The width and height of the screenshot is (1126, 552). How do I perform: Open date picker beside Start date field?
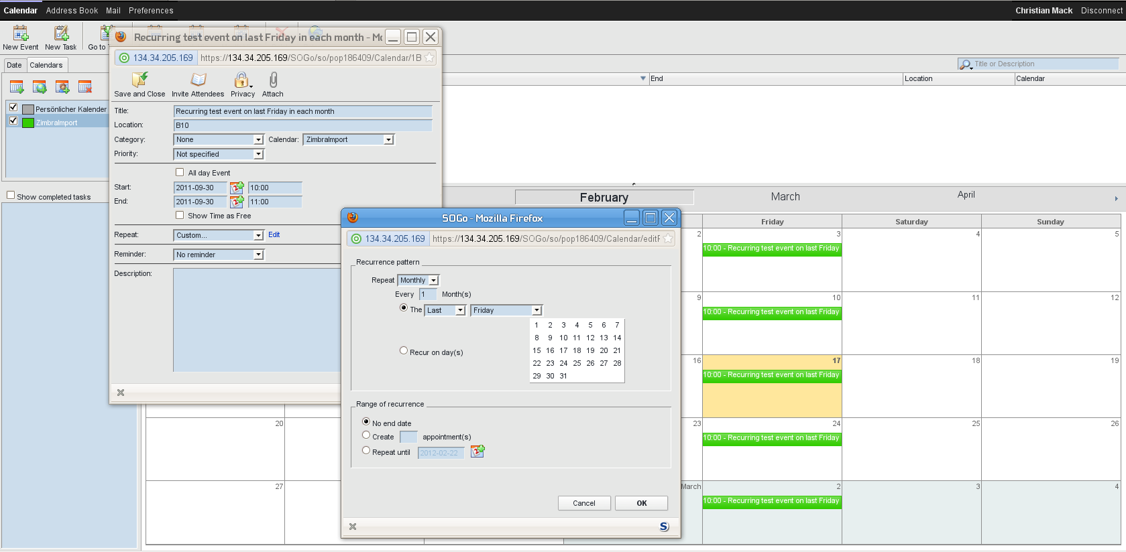click(237, 188)
